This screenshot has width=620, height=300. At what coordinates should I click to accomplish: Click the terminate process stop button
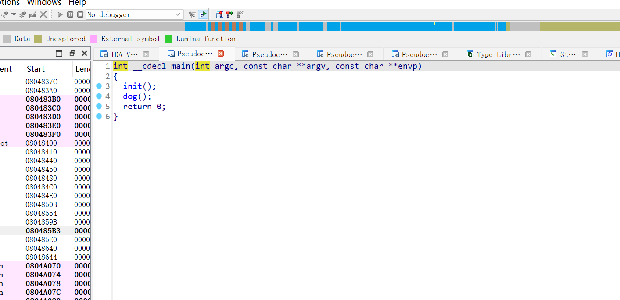tap(80, 14)
